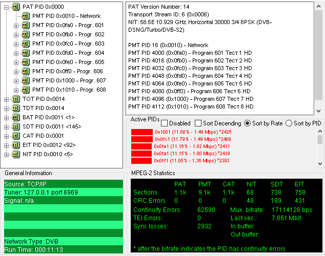Click the PMT icon beside Progr. 601
The width and height of the screenshot is (325, 256).
tap(26, 25)
